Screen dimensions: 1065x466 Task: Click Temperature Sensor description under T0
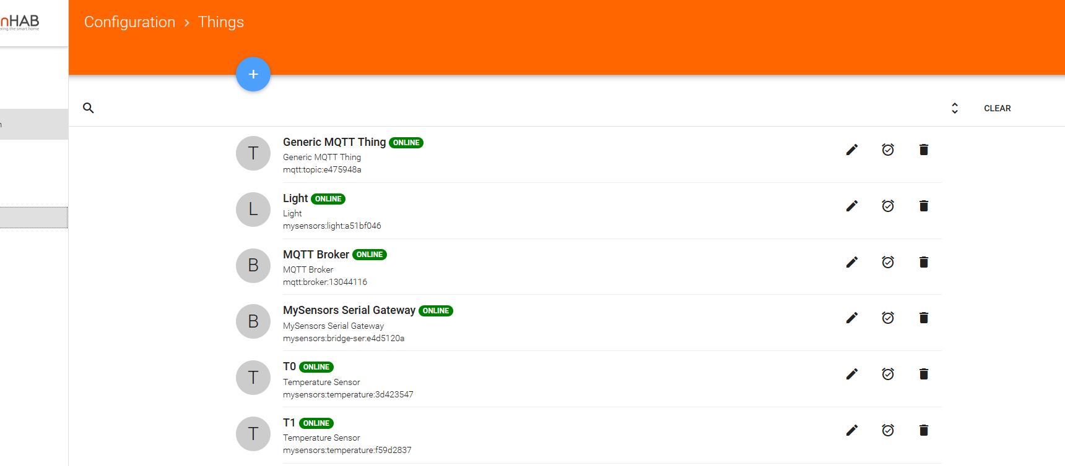click(321, 382)
